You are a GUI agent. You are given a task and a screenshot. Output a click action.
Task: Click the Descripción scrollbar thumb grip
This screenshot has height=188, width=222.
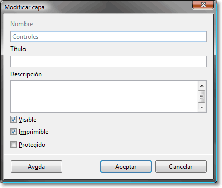coord(202,97)
